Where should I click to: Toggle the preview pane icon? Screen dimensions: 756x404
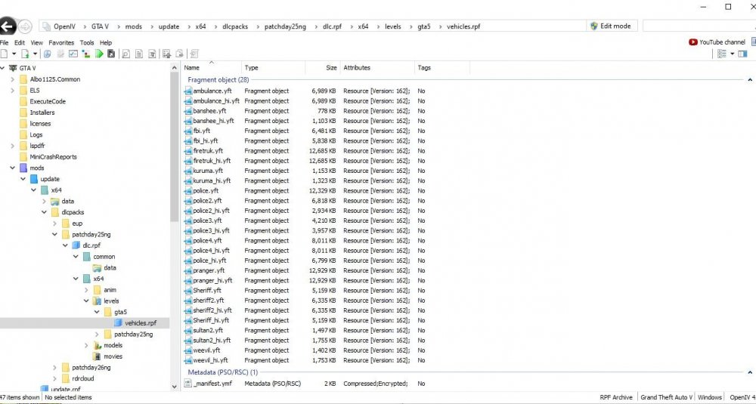(x=742, y=54)
